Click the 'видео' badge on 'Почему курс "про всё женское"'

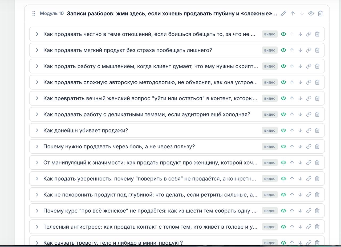[x=270, y=211]
